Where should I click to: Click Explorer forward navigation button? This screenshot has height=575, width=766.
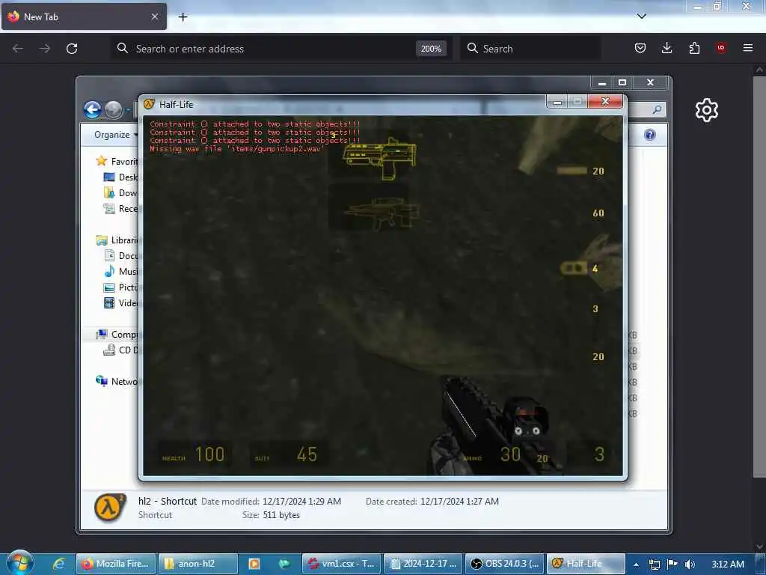click(114, 109)
